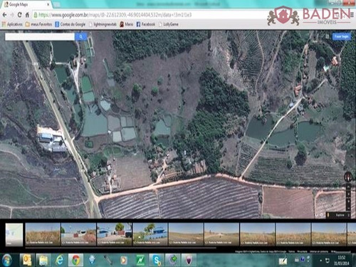Close the Google Maps browser tab
The width and height of the screenshot is (356, 267).
[48, 4]
